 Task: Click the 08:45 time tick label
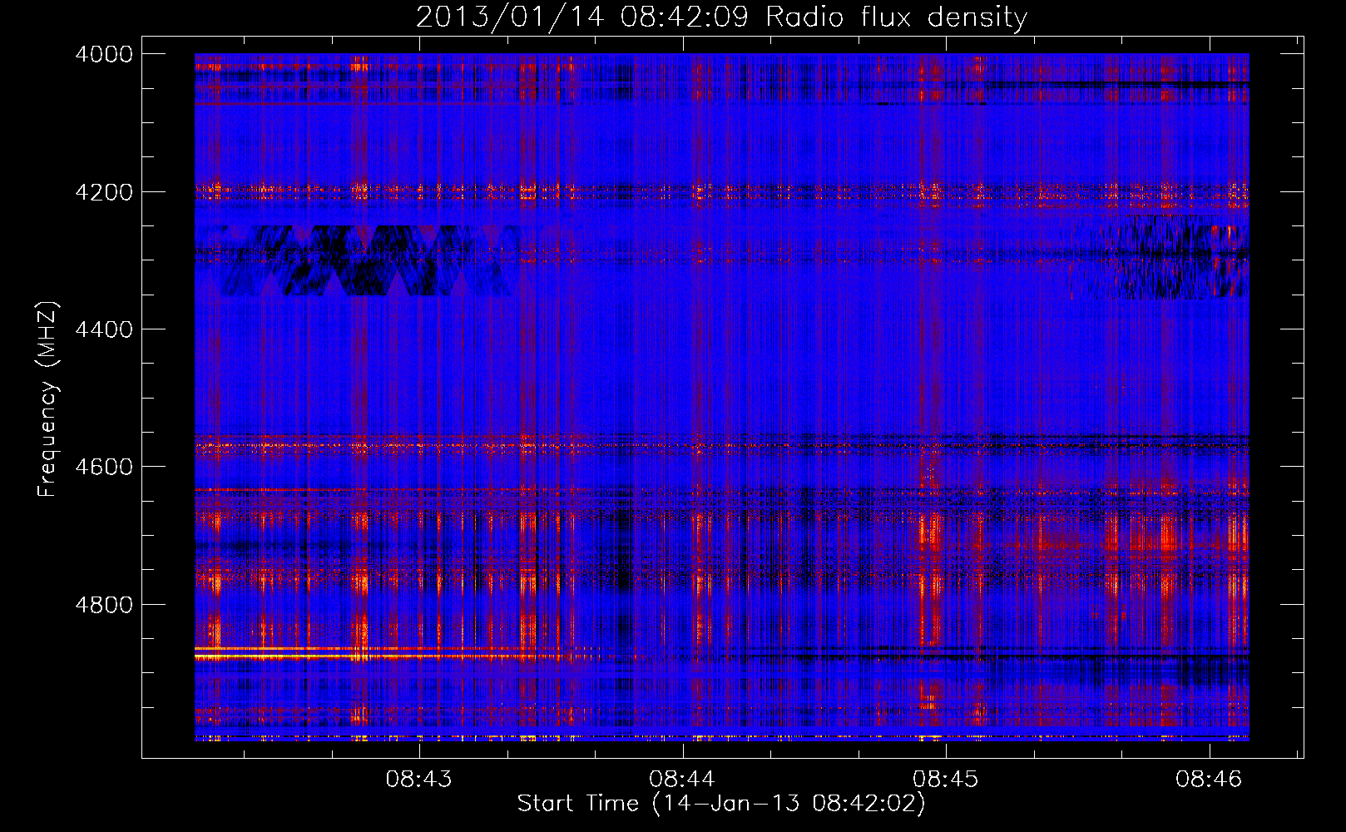coord(946,779)
